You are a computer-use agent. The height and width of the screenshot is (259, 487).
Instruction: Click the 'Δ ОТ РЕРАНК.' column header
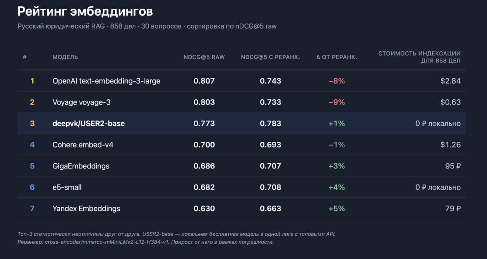pyautogui.click(x=336, y=57)
